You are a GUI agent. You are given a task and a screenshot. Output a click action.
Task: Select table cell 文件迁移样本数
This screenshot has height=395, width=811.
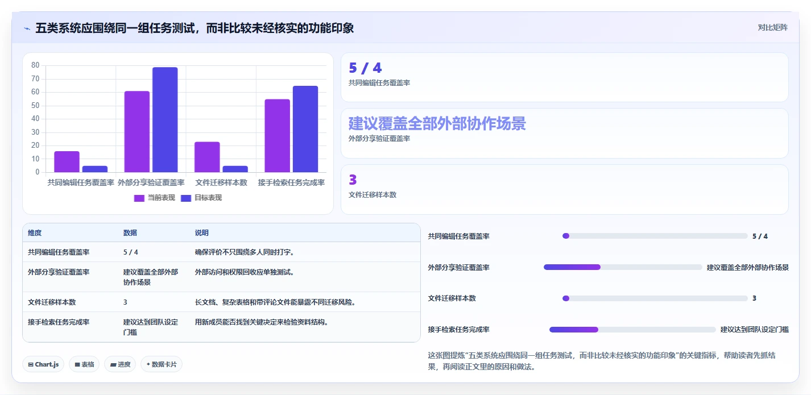point(52,302)
